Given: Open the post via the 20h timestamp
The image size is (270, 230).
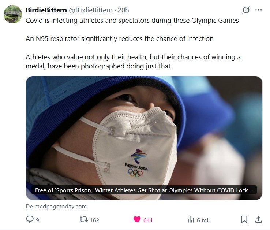Looking at the screenshot, I should [x=123, y=10].
